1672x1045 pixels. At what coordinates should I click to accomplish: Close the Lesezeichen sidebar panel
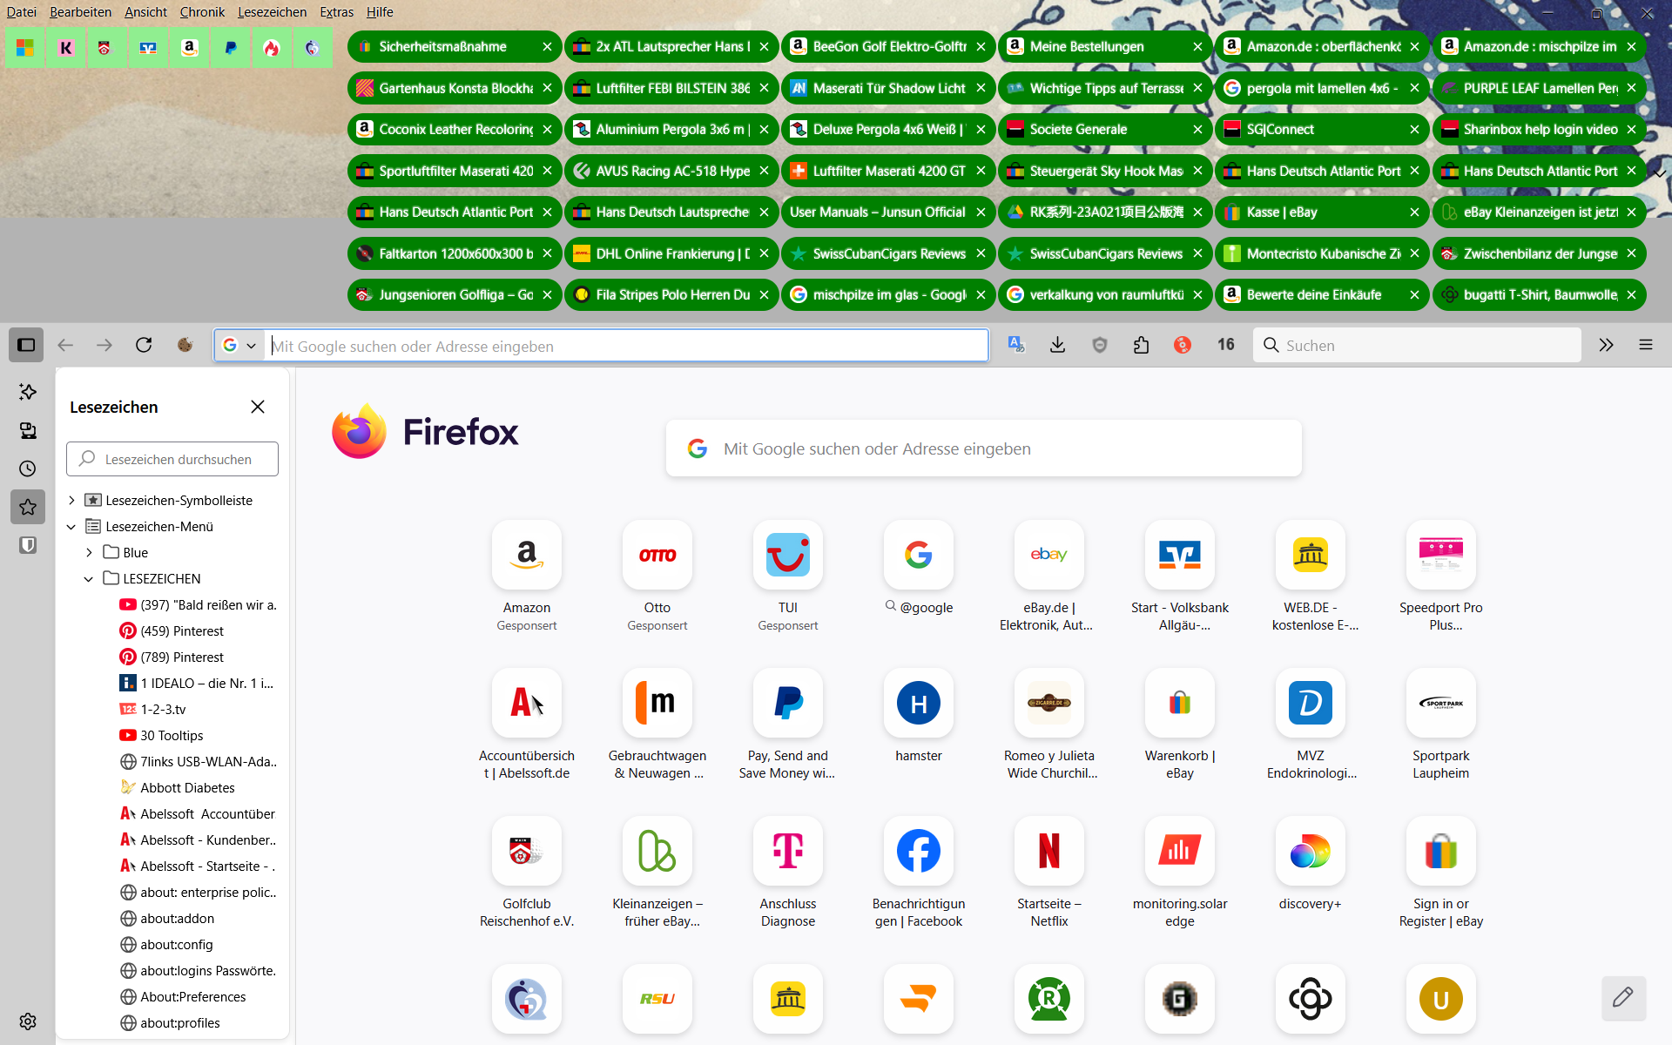258,407
